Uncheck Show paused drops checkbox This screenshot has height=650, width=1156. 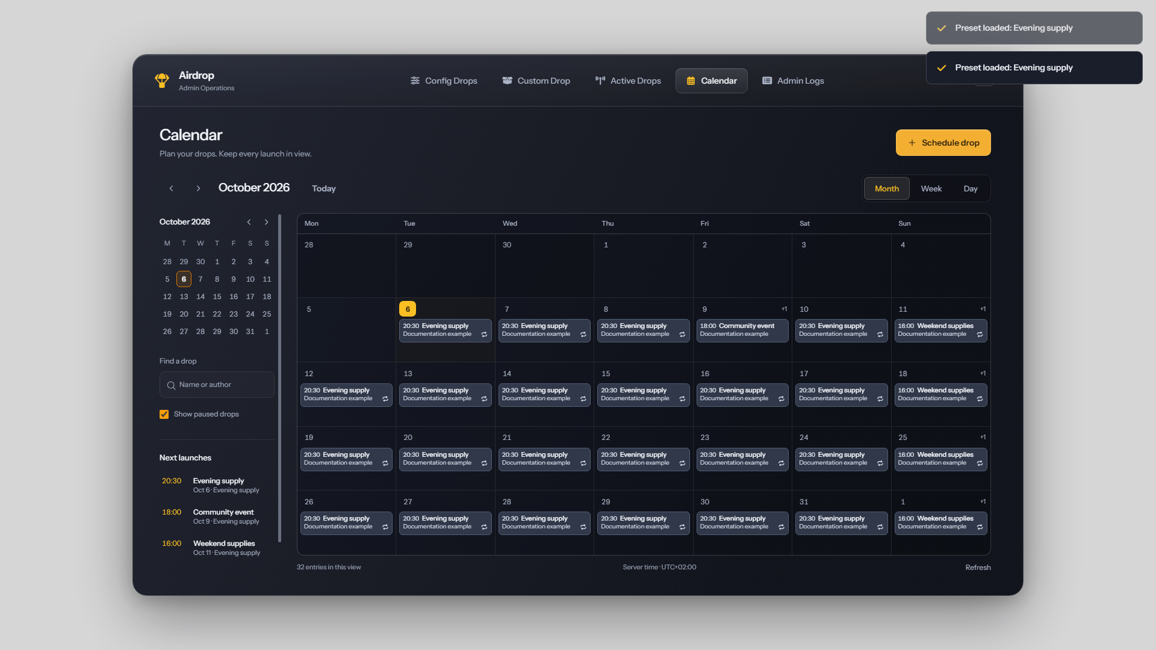point(164,414)
